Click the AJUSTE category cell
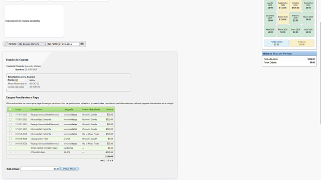Screen dimensions: 321x180 (x=67, y=152)
